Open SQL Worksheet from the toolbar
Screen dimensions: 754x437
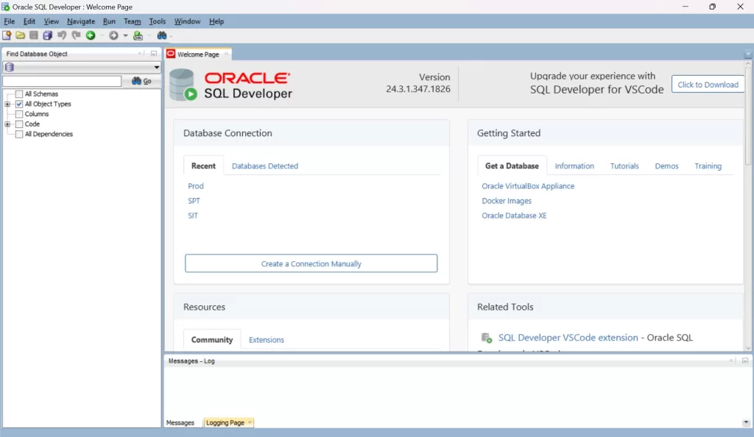[138, 35]
